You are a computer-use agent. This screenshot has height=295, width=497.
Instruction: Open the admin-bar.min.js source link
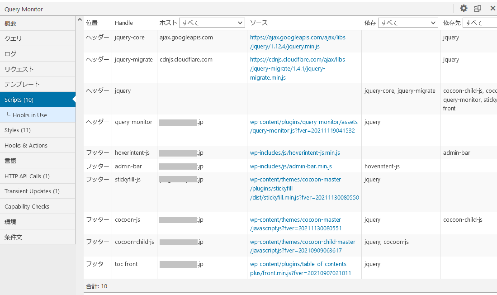(291, 167)
